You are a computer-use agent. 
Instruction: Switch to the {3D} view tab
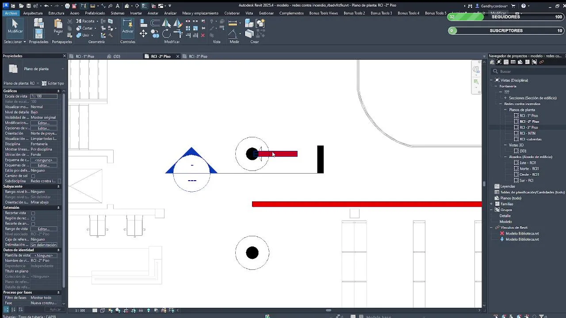pos(117,57)
